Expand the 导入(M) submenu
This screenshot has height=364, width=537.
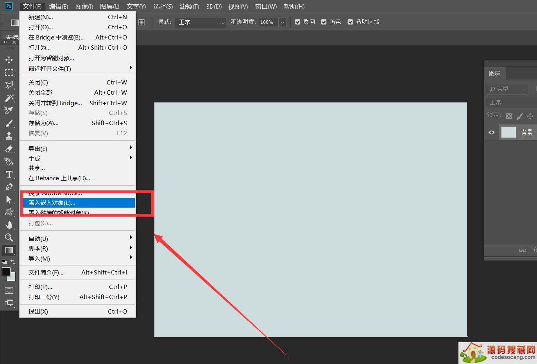tap(77, 259)
